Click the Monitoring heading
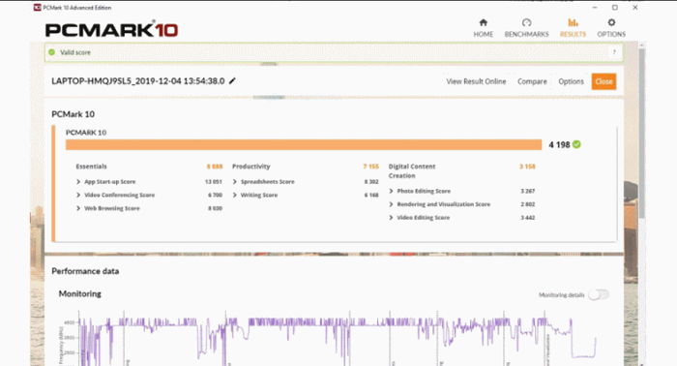Screen dimensions: 677x366 (80, 293)
